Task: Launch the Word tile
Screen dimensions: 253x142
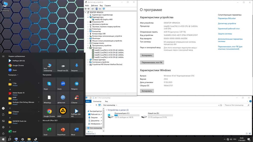Action: (77, 130)
